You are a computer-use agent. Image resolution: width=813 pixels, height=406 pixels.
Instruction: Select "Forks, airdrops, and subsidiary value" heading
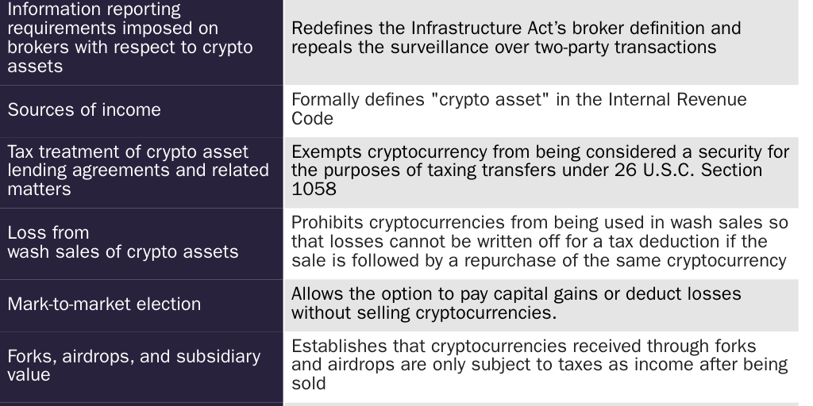133,365
